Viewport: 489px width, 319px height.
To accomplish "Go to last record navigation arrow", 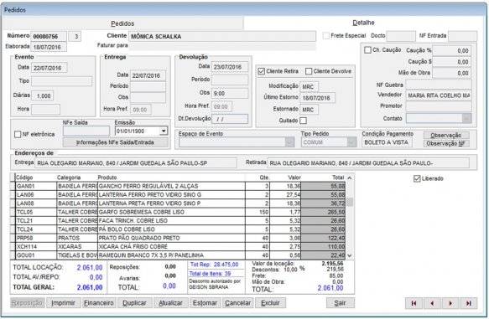I will click(468, 303).
